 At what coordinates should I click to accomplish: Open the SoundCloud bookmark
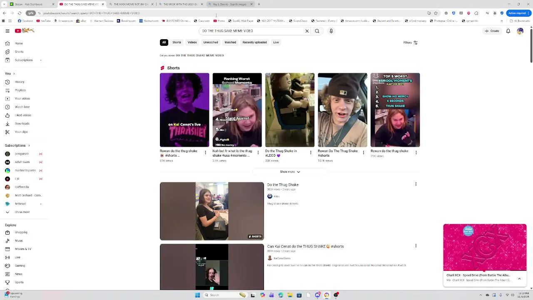point(298,21)
